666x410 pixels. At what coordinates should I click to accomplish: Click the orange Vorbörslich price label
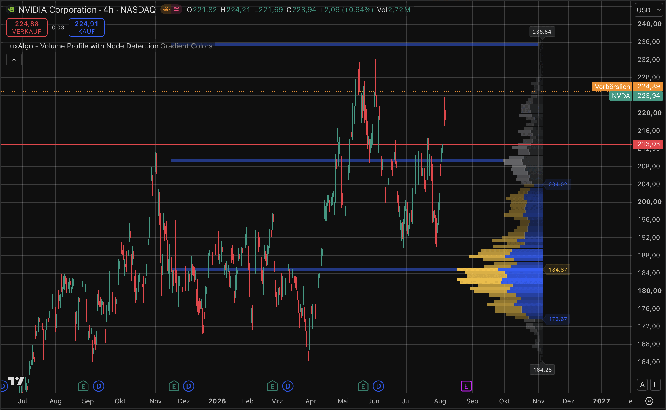(x=612, y=87)
